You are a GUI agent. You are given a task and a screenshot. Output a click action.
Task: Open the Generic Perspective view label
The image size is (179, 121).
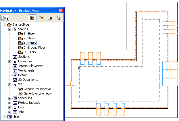37,89
